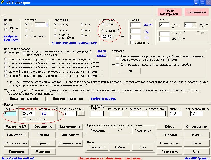The width and height of the screenshot is (211, 160).
Task: Open the Калькулятор button
Action: (170, 151)
